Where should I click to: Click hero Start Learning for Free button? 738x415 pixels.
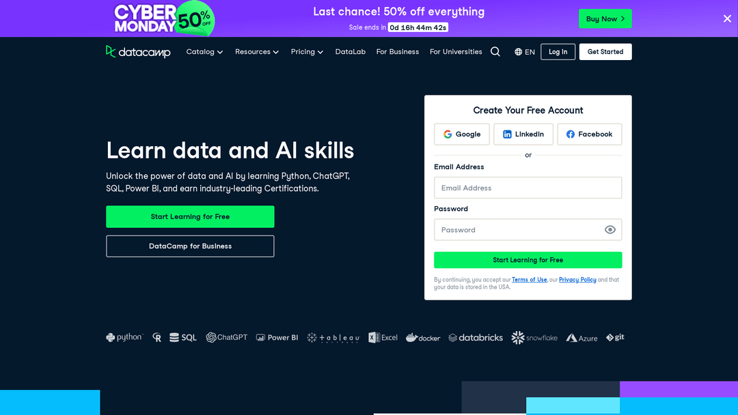click(x=190, y=216)
